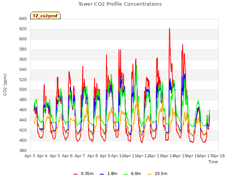Click the green 6.0m legend swatch
Screen dimensions: 241x181
(x=126, y=174)
